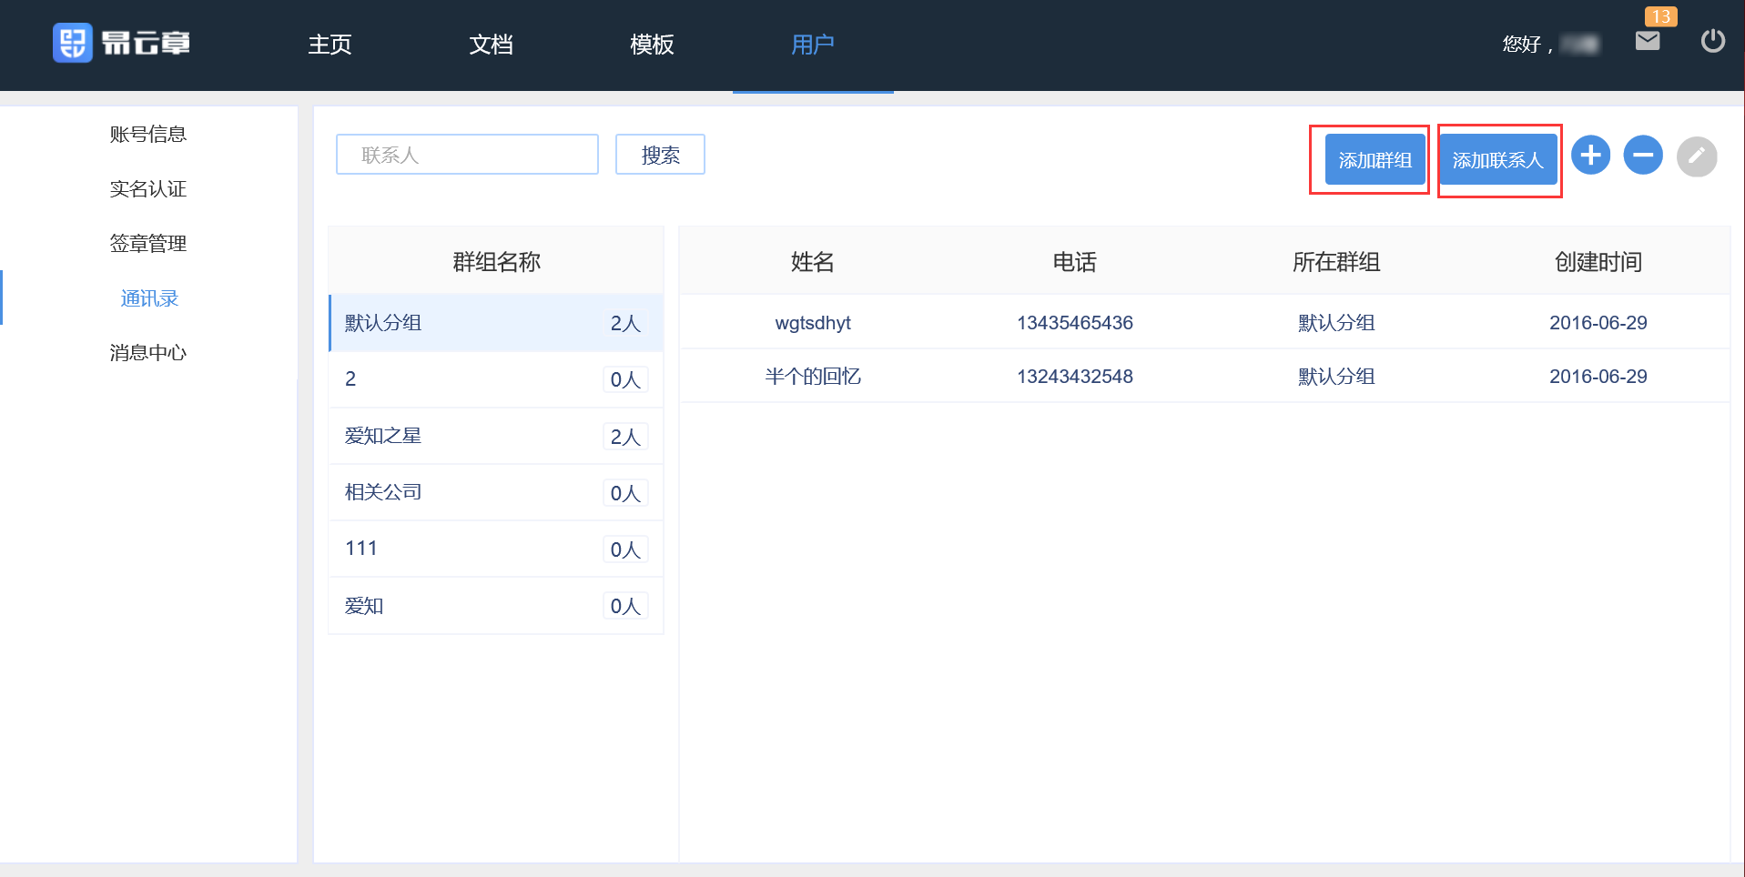
Task: Select 消息中心 in the sidebar
Action: [x=148, y=353]
